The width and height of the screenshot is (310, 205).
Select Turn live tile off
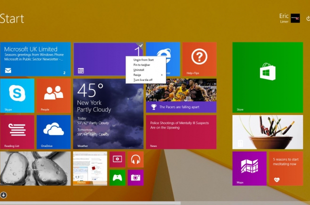[x=143, y=80]
